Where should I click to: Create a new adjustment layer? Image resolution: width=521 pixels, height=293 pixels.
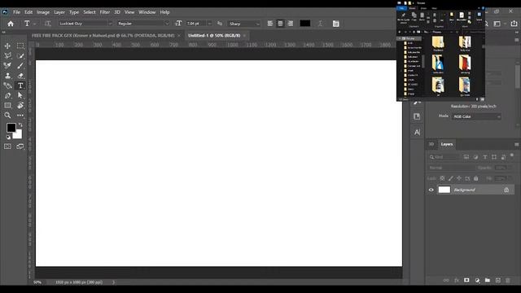(x=477, y=280)
